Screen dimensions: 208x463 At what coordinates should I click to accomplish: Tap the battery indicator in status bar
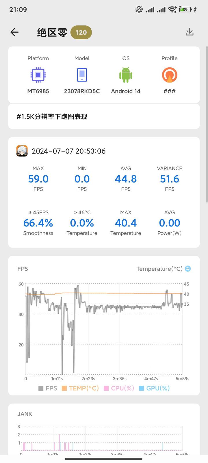click(185, 10)
